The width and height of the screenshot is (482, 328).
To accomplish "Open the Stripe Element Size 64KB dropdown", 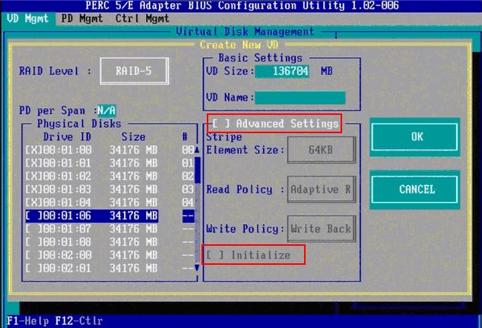I will [322, 150].
